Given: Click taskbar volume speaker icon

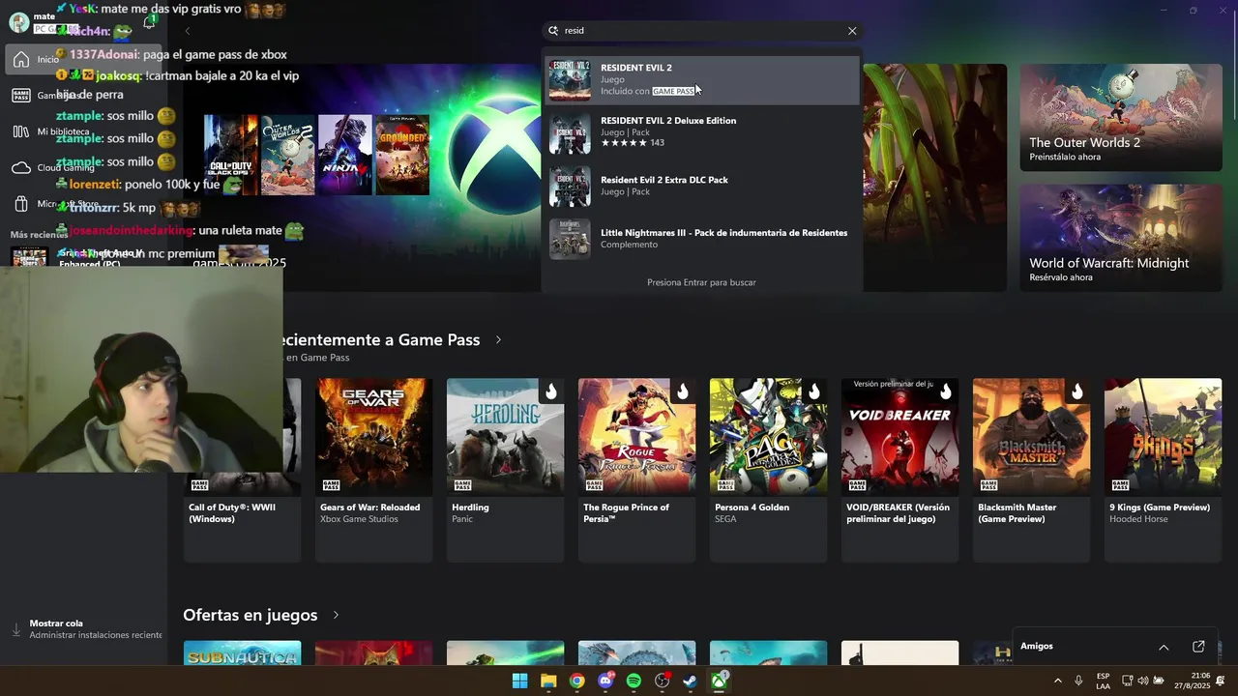Looking at the screenshot, I should (1142, 681).
